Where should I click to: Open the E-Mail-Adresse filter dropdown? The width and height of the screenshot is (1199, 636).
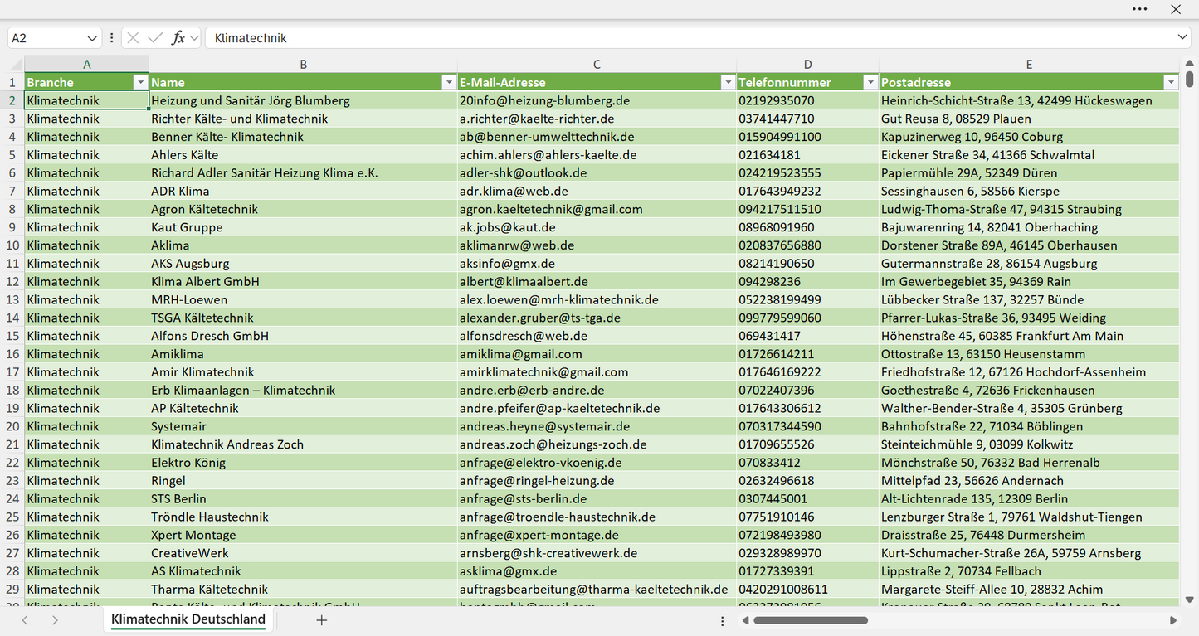pyautogui.click(x=728, y=82)
